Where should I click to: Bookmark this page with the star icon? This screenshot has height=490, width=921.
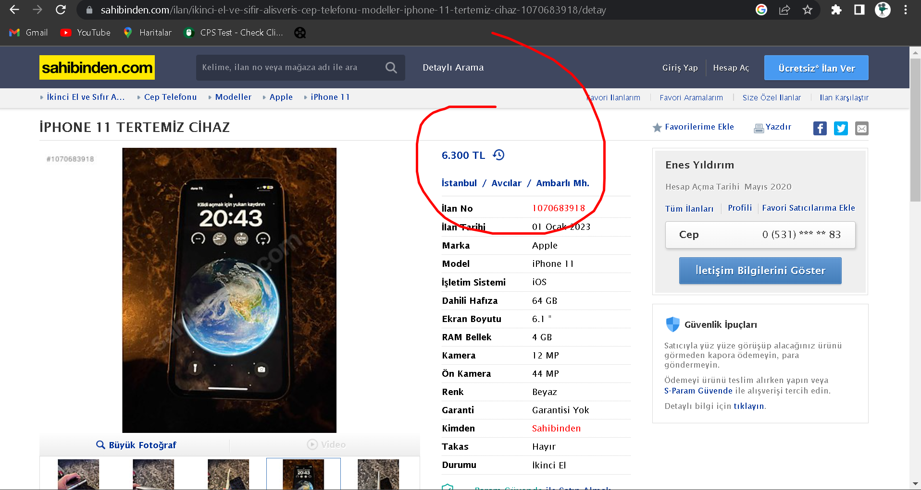(808, 10)
